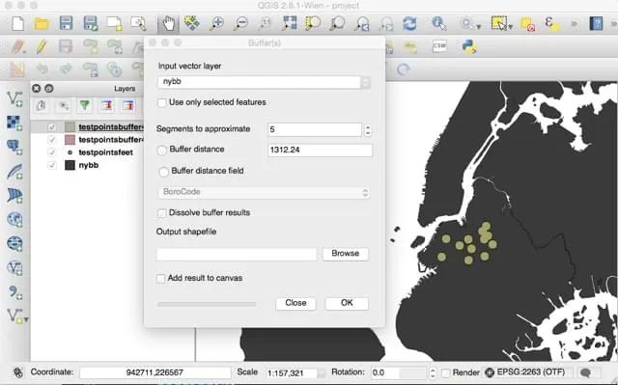618x385 pixels.
Task: Click the Add Raster Layer icon
Action: point(14,123)
